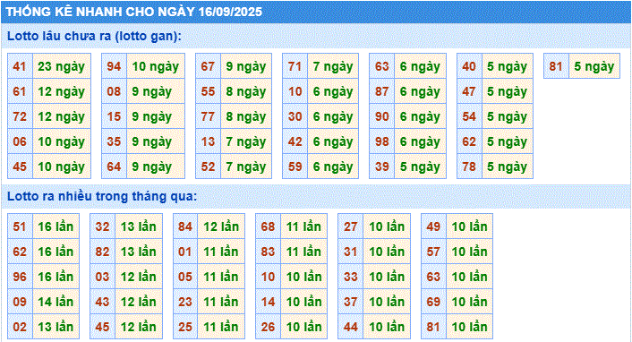Click lotto number 94 cell

(114, 66)
